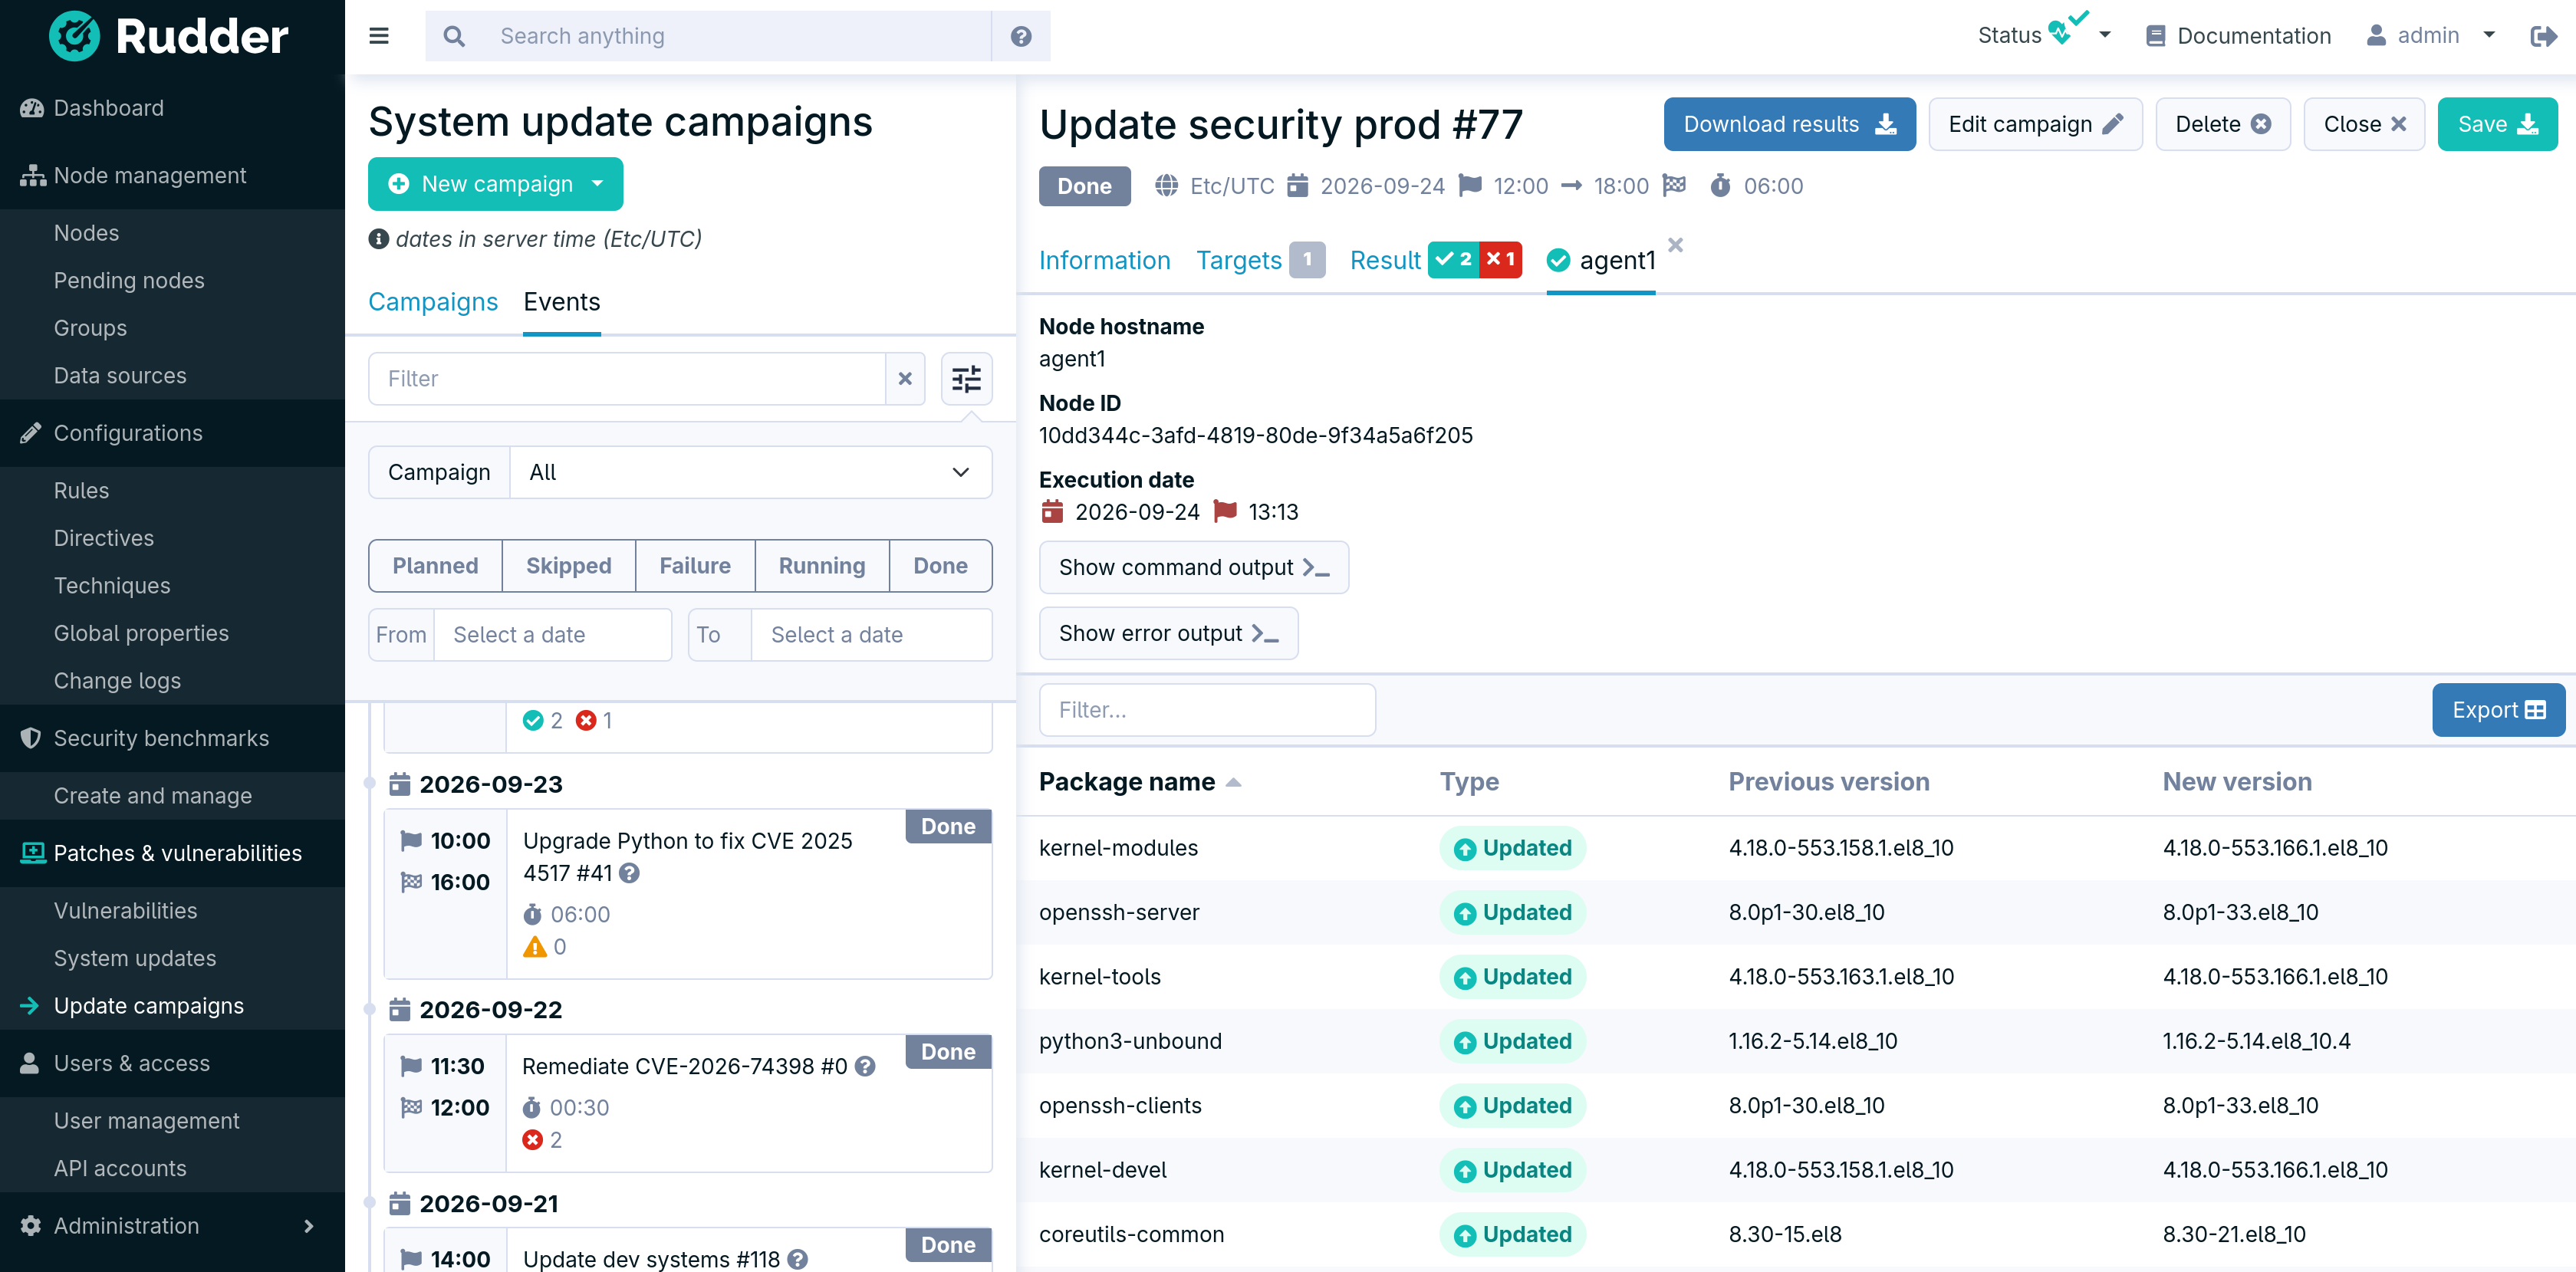Image resolution: width=2576 pixels, height=1272 pixels.
Task: Toggle the filter options sliders icon
Action: [x=966, y=379]
